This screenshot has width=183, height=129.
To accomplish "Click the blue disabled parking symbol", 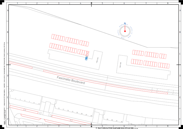I will point(87,58).
